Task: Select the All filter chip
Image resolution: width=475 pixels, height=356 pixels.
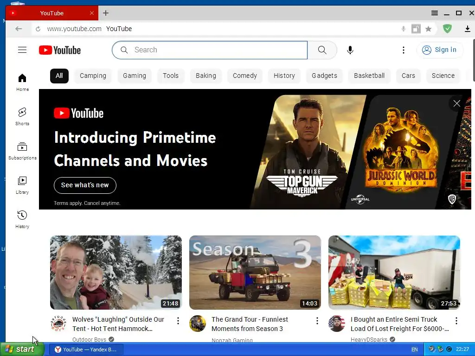Action: (x=59, y=76)
